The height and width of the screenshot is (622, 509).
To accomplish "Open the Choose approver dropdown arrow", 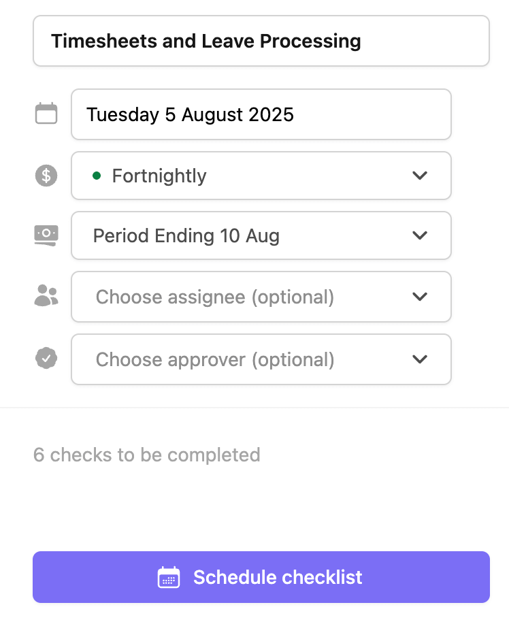I will 420,359.
